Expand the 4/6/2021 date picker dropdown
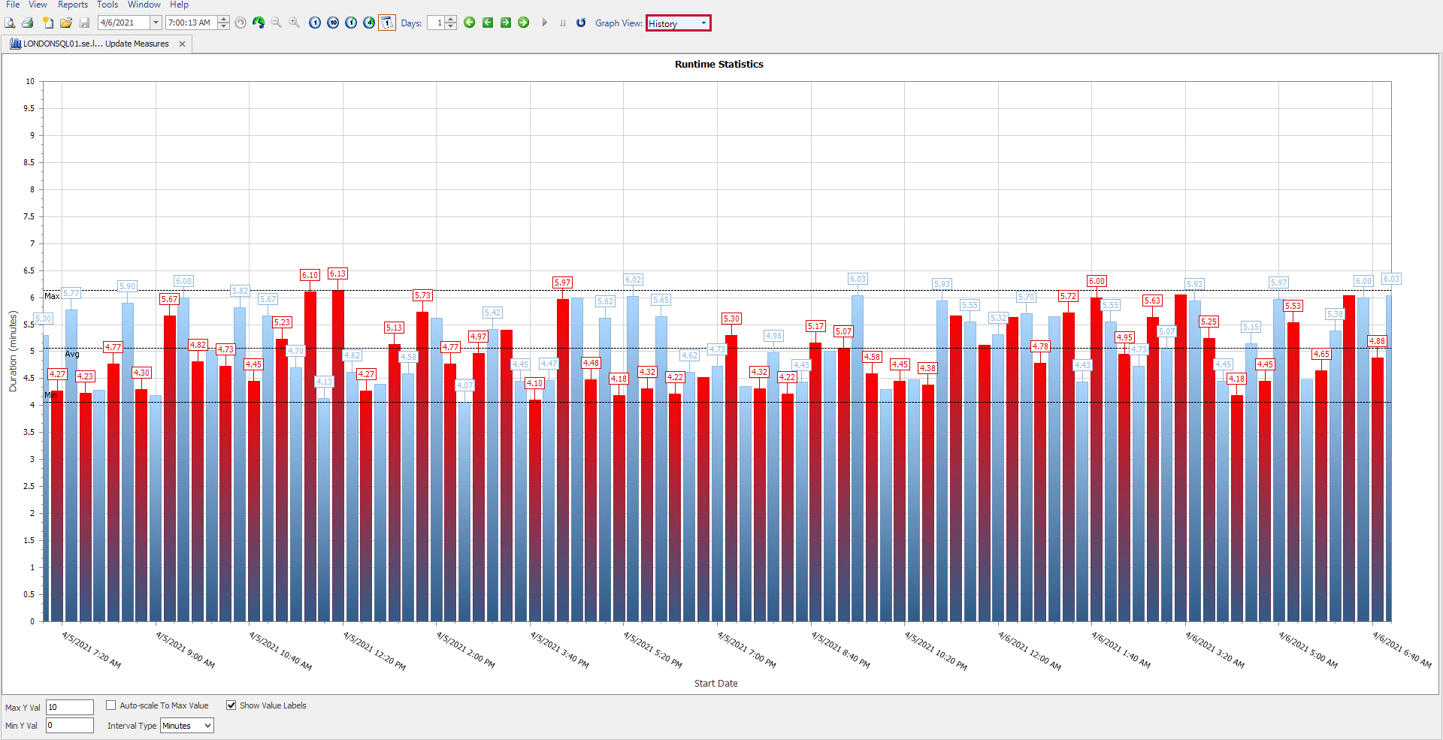Viewport: 1443px width, 740px height. (156, 23)
